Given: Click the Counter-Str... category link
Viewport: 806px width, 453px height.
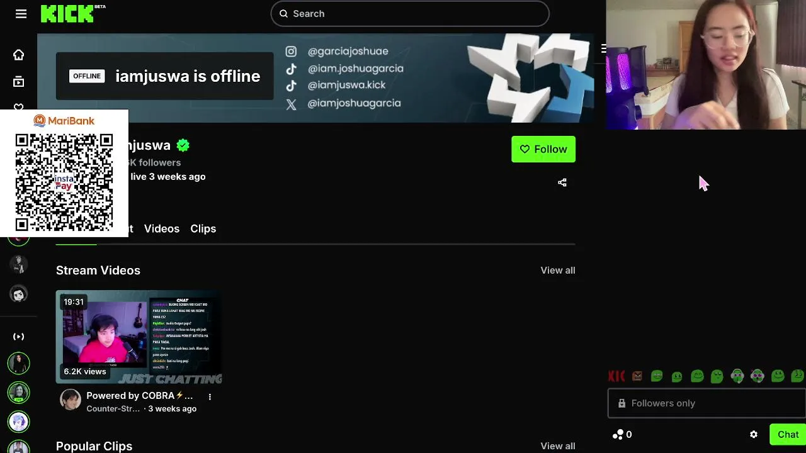Looking at the screenshot, I should click(x=113, y=409).
